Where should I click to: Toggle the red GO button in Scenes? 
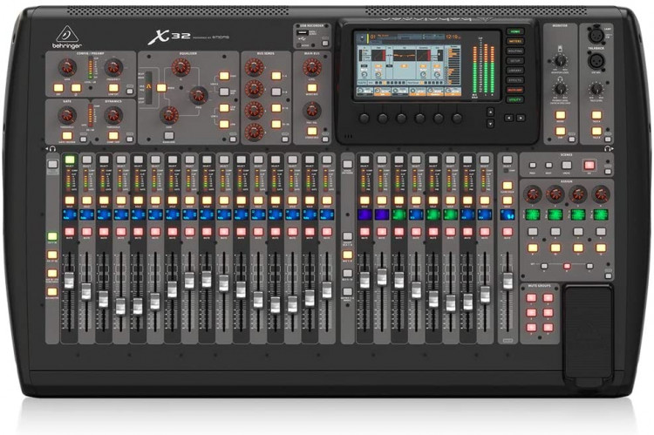(x=589, y=165)
